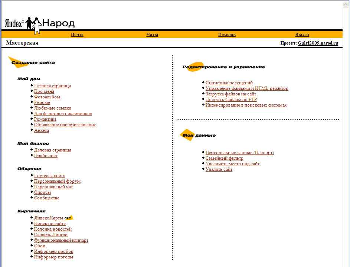Open Объявление или приглашение link

[65, 125]
